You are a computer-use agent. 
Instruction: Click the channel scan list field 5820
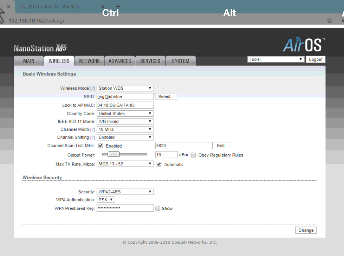(184, 145)
